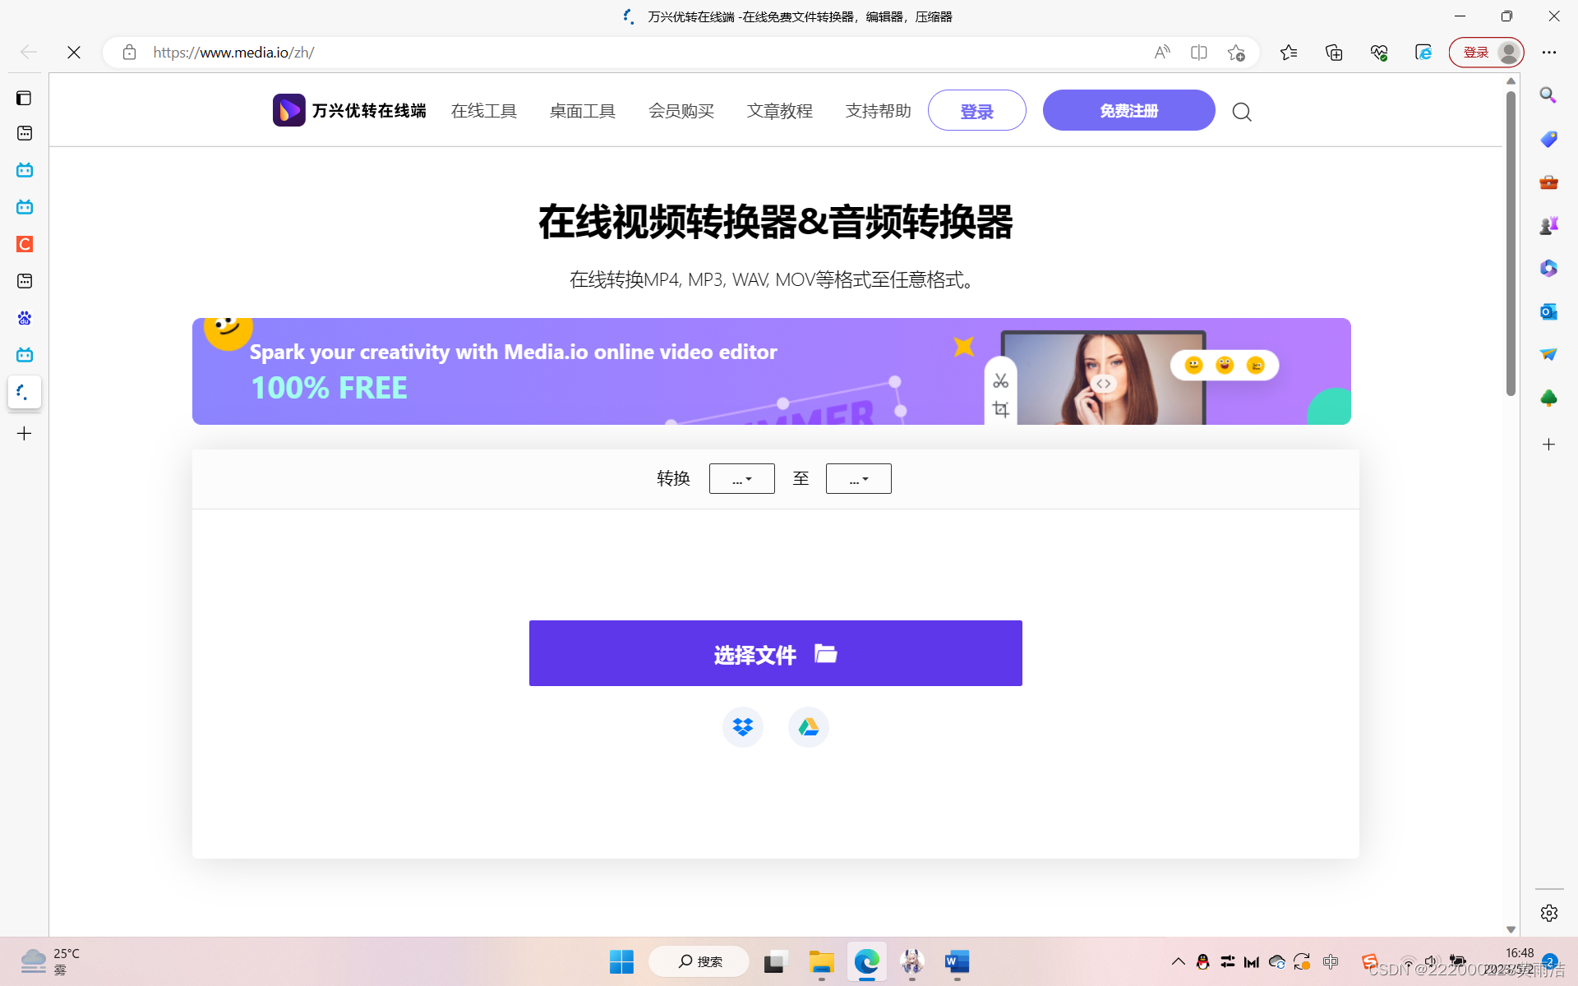1578x986 pixels.
Task: Click the 免费注册 button
Action: click(1128, 110)
